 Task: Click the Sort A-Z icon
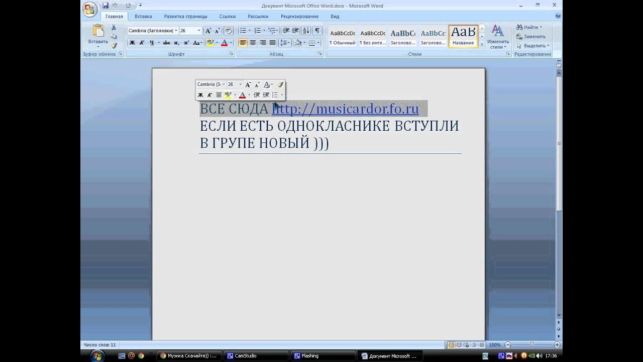pos(306,31)
